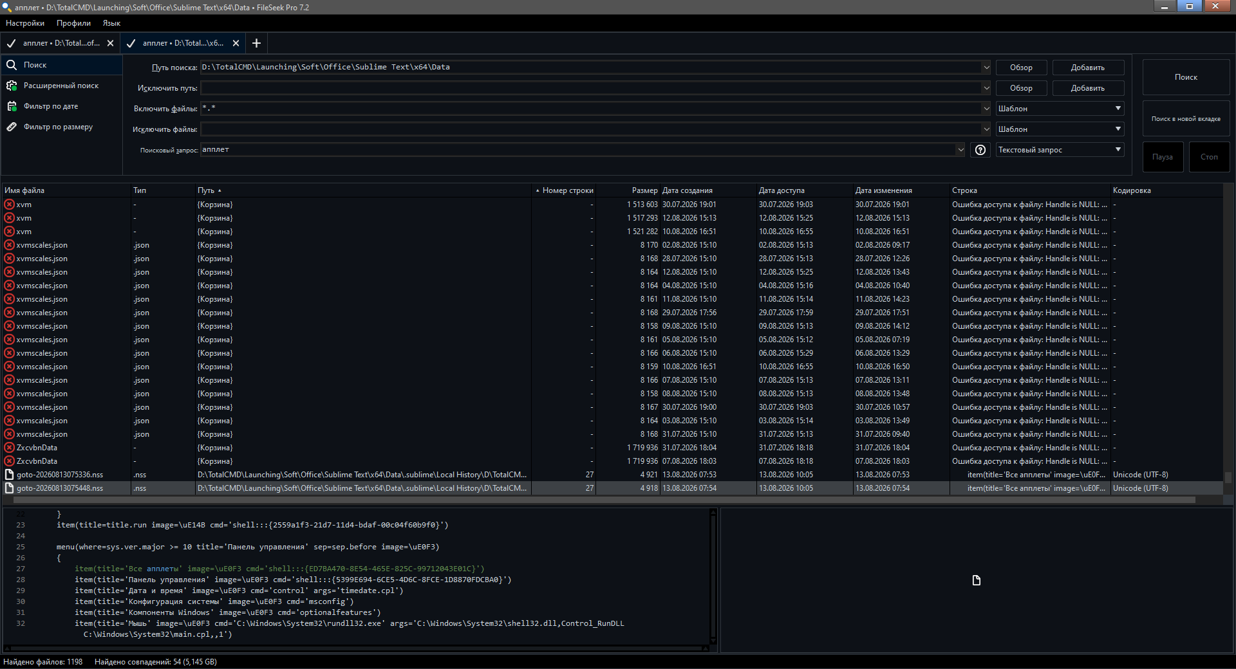Image resolution: width=1236 pixels, height=669 pixels.
Task: Click the Расширенный поиск sidebar icon
Action: [12, 86]
